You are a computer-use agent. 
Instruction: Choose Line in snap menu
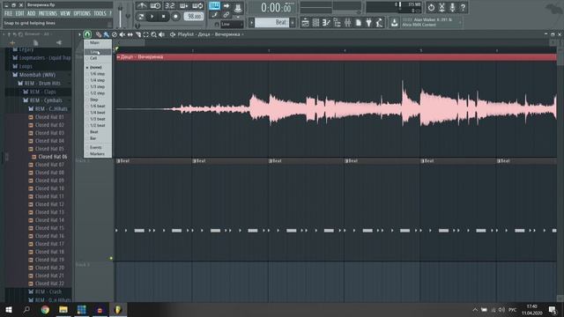point(98,52)
